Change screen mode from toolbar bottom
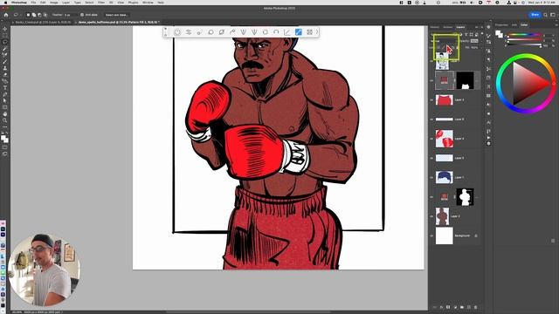This screenshot has height=314, width=559. tap(4, 154)
